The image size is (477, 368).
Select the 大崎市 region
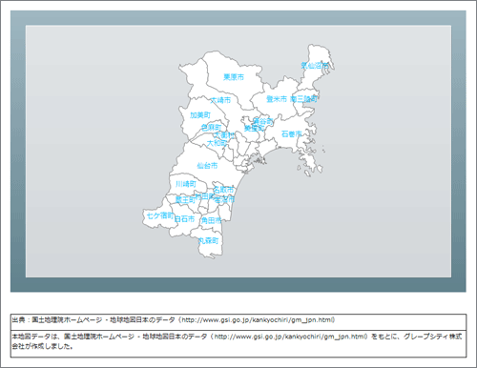pyautogui.click(x=220, y=100)
